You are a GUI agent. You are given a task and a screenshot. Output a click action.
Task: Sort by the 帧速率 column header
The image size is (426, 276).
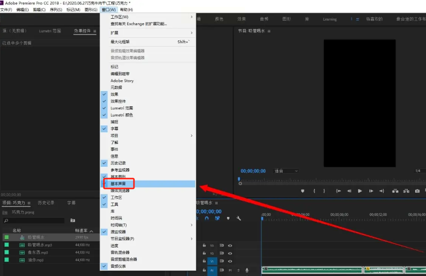(x=81, y=231)
